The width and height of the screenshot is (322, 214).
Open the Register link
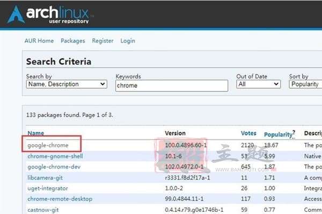click(103, 41)
